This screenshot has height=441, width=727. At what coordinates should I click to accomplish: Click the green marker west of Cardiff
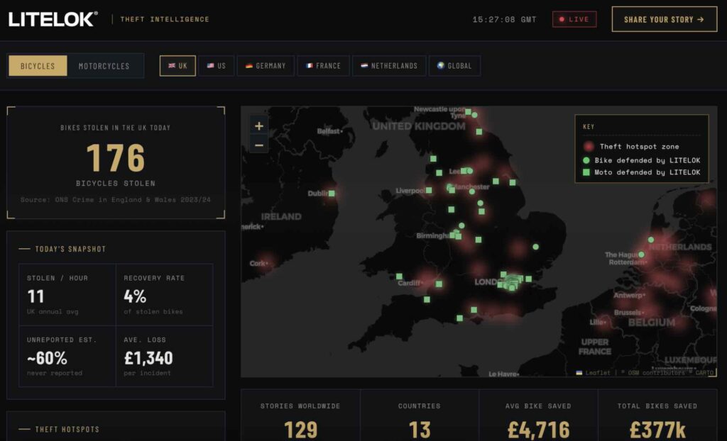click(399, 277)
